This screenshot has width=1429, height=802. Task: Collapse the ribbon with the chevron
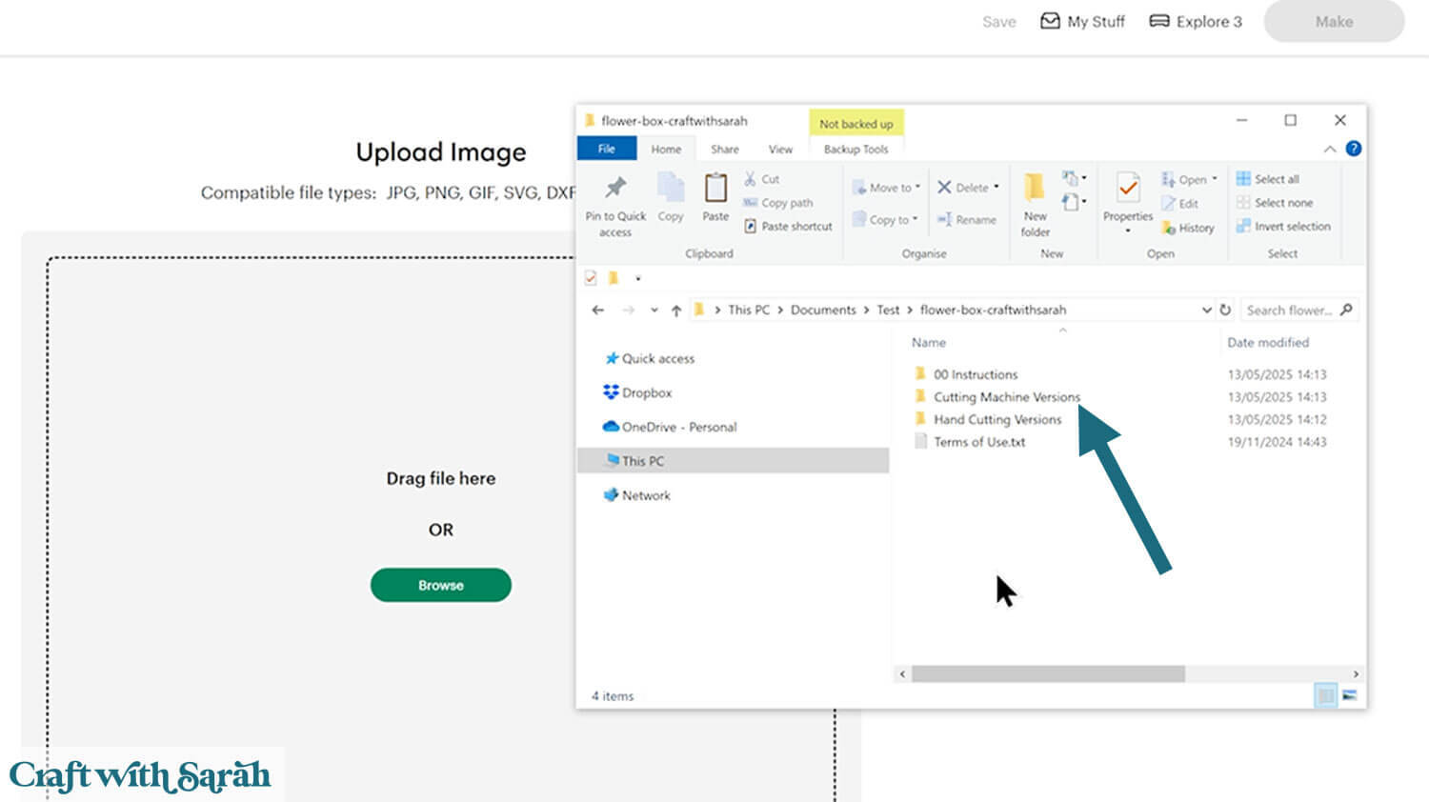1329,150
